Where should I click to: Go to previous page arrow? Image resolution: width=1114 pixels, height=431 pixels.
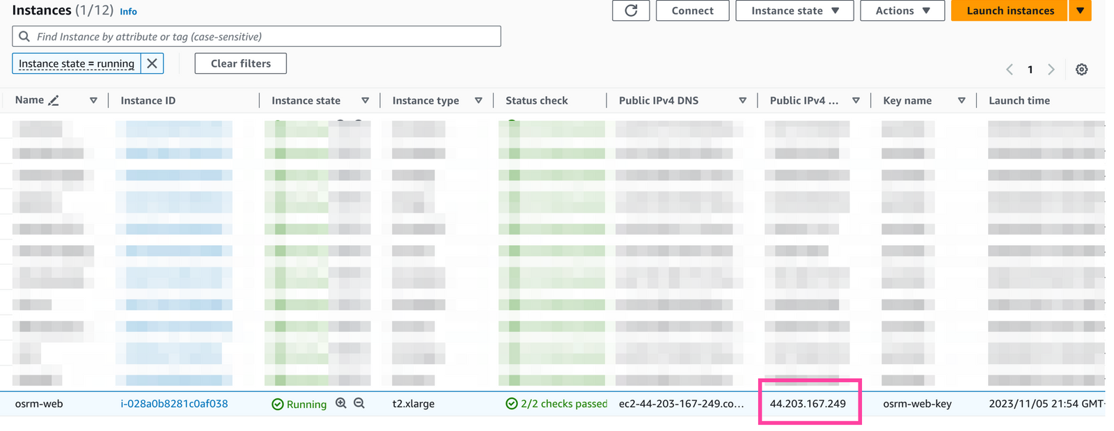(x=1010, y=70)
